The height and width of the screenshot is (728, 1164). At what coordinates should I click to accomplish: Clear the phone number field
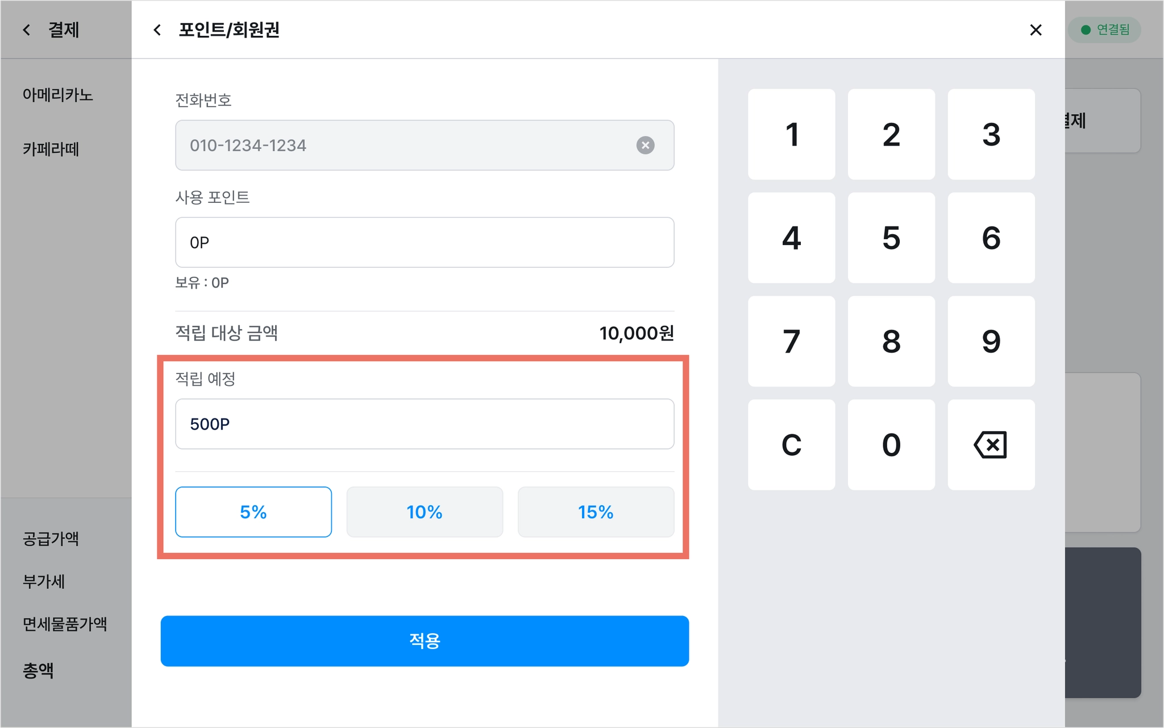click(x=645, y=145)
